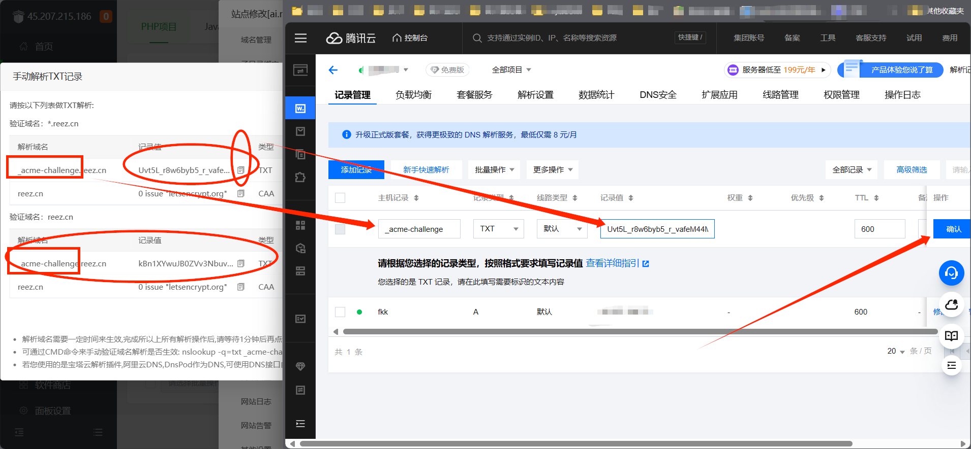Select the highlighted domain (W) sidebar icon

click(300, 108)
